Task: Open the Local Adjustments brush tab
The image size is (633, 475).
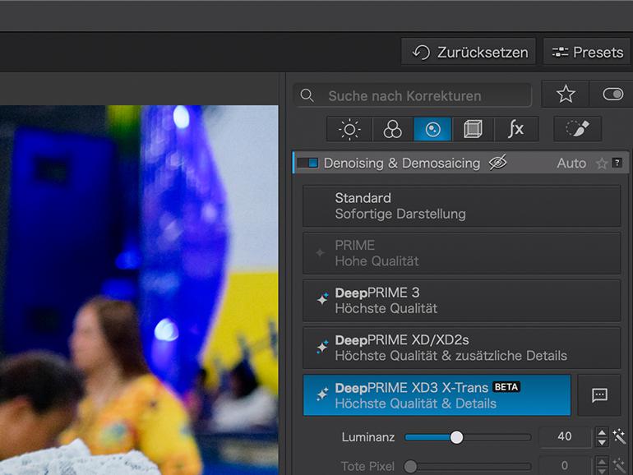Action: 578,129
